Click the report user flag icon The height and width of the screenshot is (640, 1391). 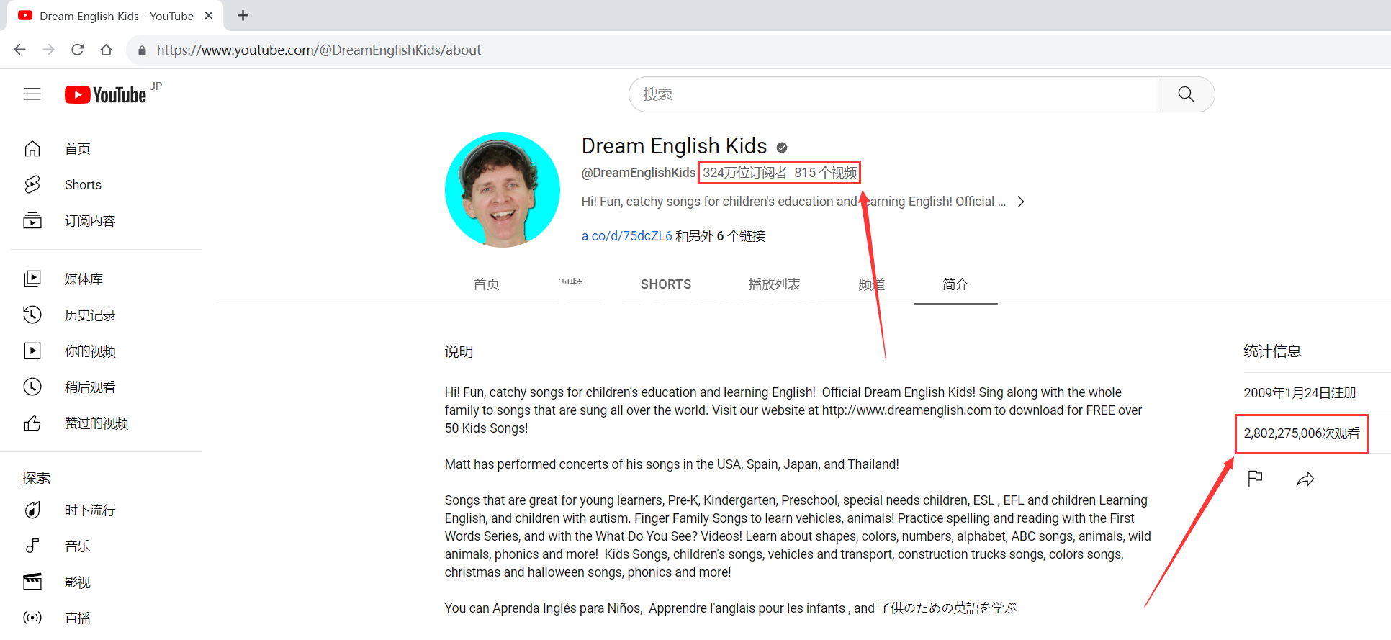pyautogui.click(x=1255, y=479)
